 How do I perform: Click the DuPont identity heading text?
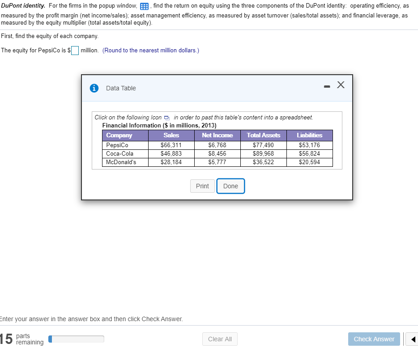(x=23, y=6)
